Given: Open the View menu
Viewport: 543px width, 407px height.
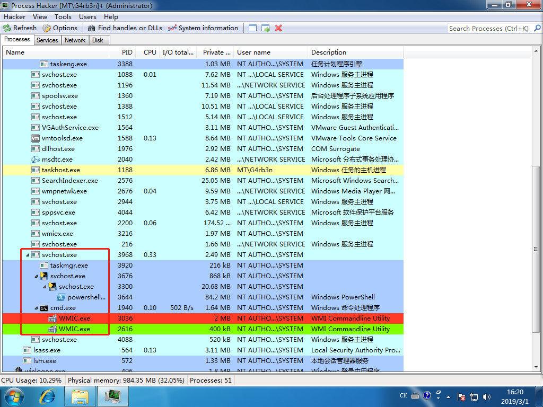Looking at the screenshot, I should coord(40,16).
